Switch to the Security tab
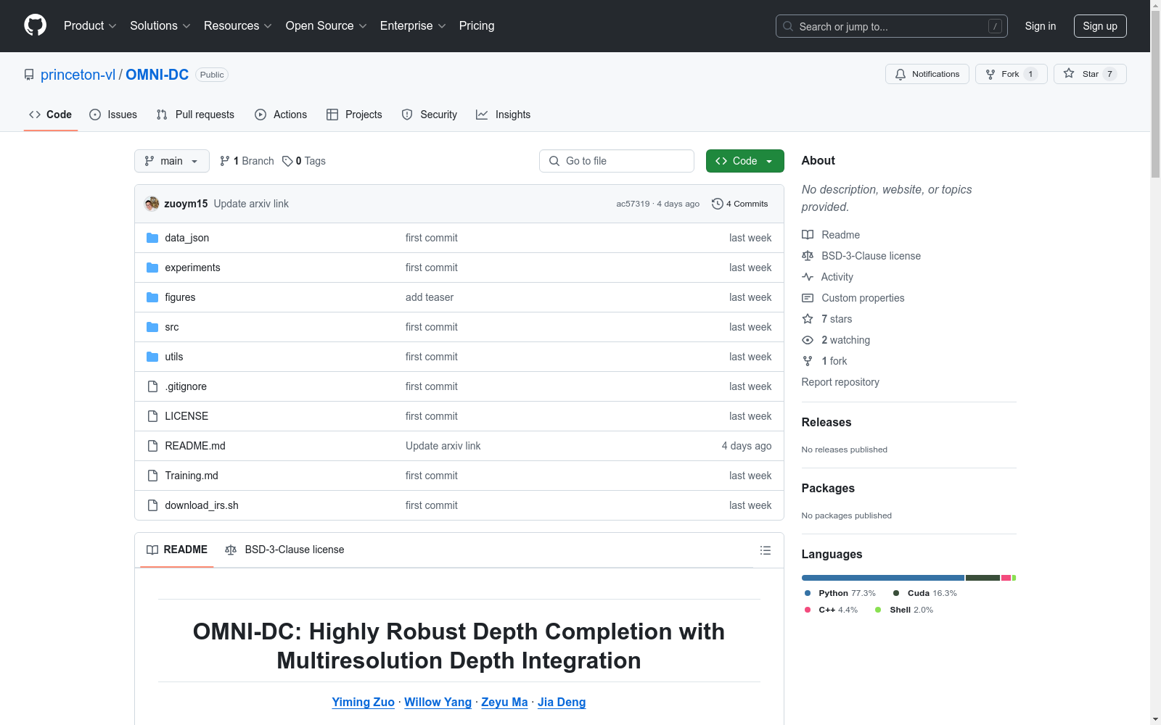This screenshot has width=1161, height=725. [x=430, y=115]
